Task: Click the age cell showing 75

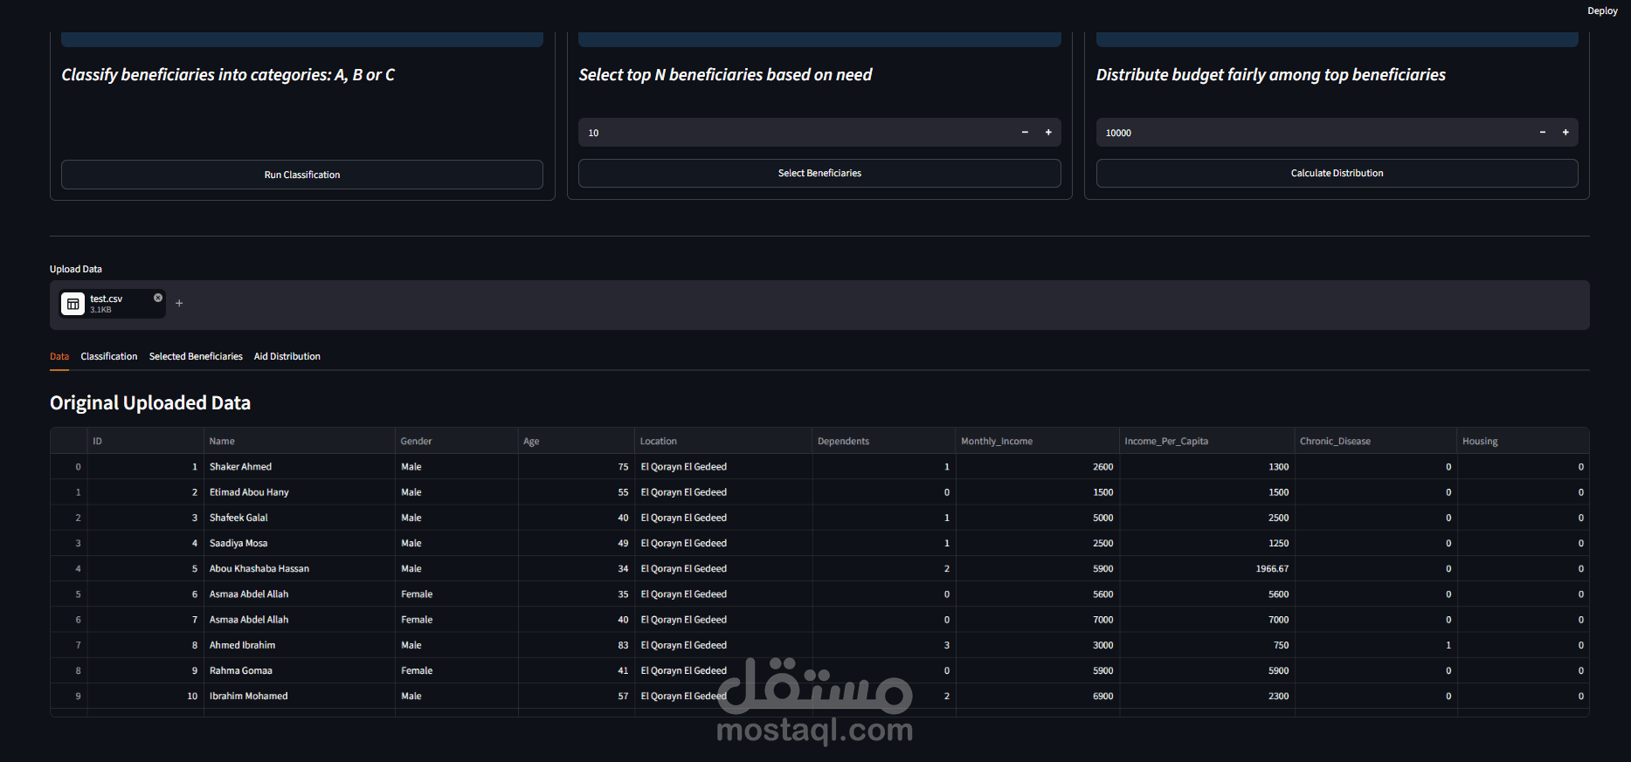Action: tap(577, 466)
